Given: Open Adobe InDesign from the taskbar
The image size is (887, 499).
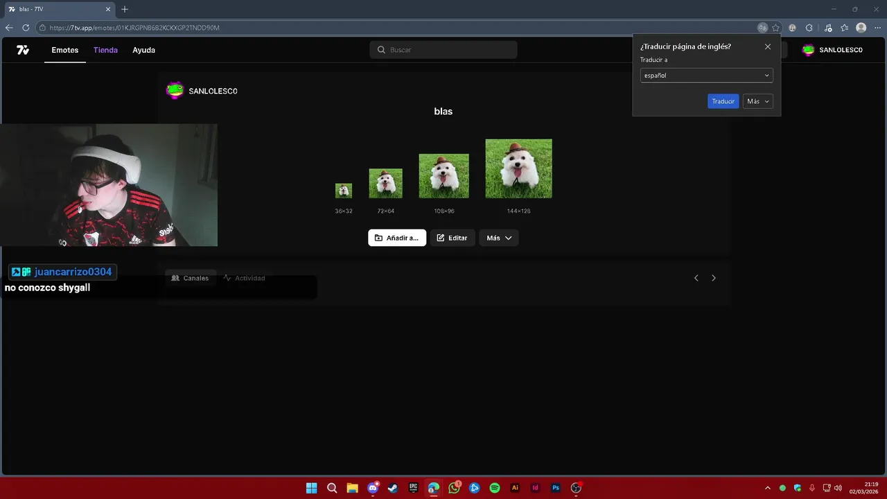Looking at the screenshot, I should pyautogui.click(x=535, y=488).
